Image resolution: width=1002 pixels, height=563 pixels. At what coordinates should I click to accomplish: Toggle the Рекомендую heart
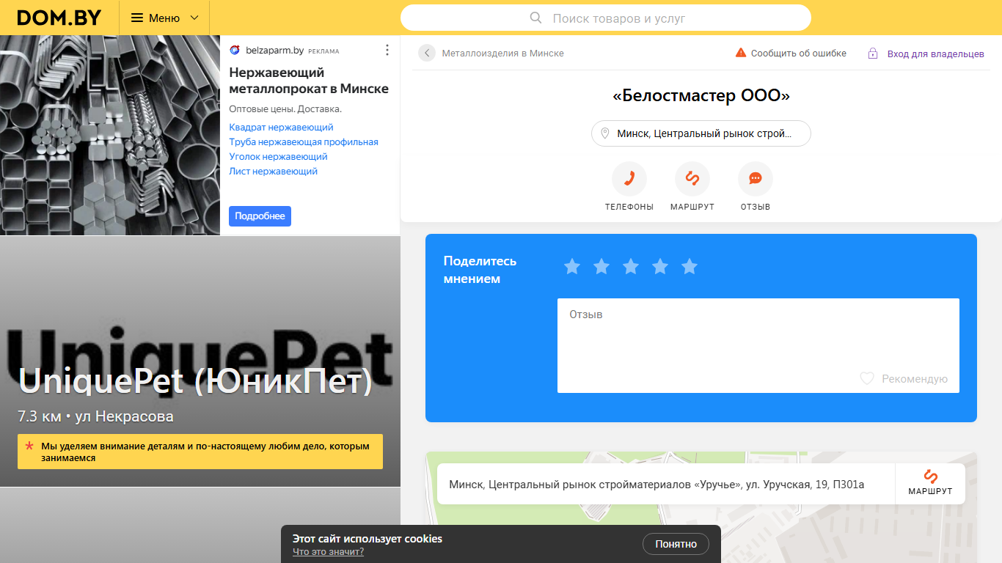pos(867,379)
